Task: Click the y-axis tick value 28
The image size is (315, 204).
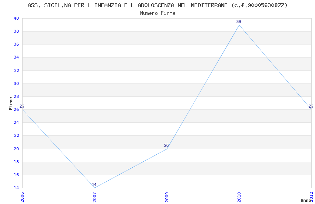Action: [16, 96]
